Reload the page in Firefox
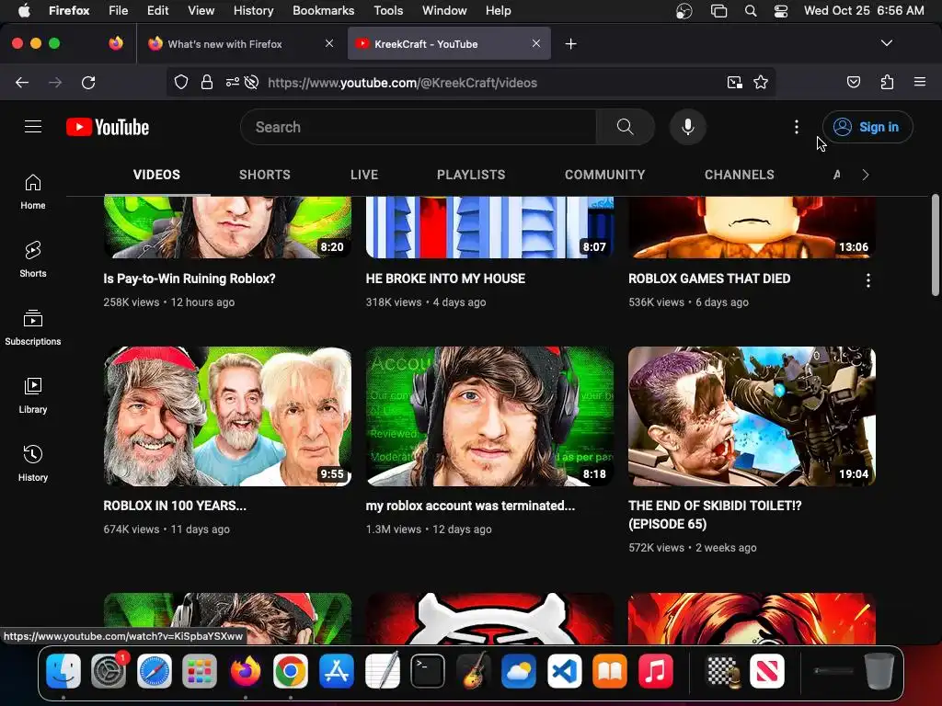The width and height of the screenshot is (942, 706). click(x=88, y=83)
